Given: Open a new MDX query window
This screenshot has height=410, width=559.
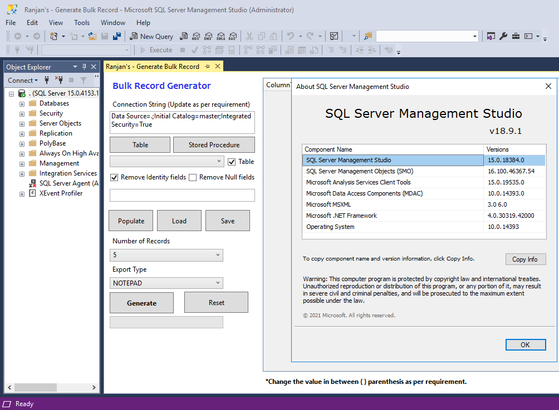Looking at the screenshot, I should [x=196, y=36].
